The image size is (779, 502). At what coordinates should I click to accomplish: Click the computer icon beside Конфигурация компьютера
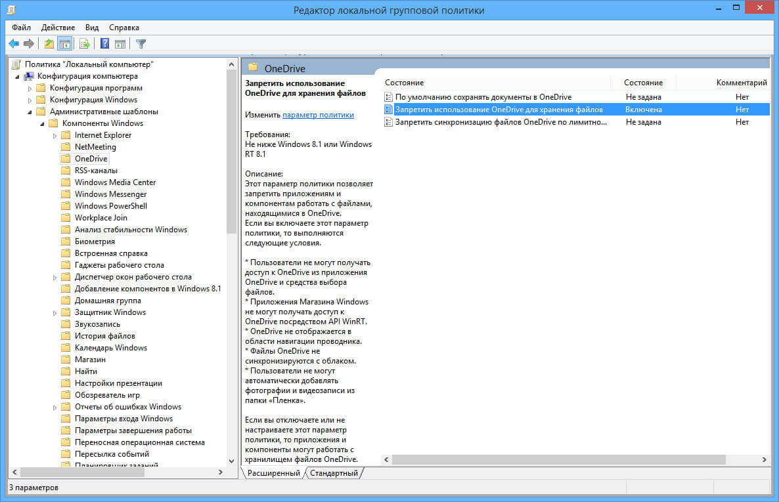coord(29,76)
